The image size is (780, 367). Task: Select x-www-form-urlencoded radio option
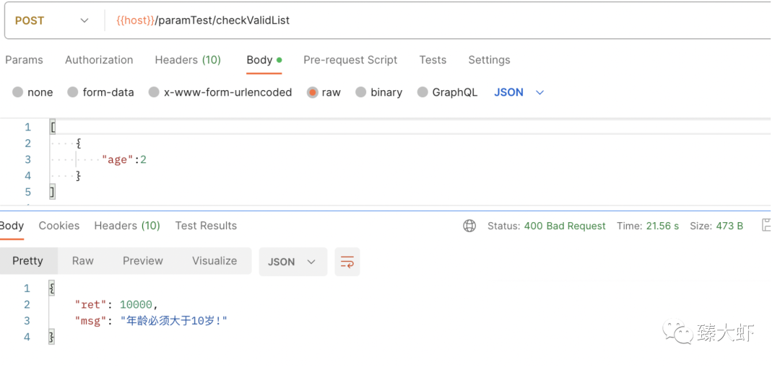pyautogui.click(x=154, y=92)
